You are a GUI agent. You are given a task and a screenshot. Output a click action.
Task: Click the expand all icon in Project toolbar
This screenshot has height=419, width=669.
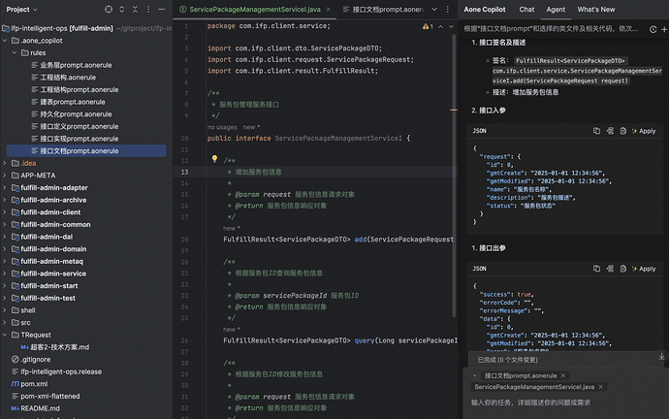click(x=121, y=9)
